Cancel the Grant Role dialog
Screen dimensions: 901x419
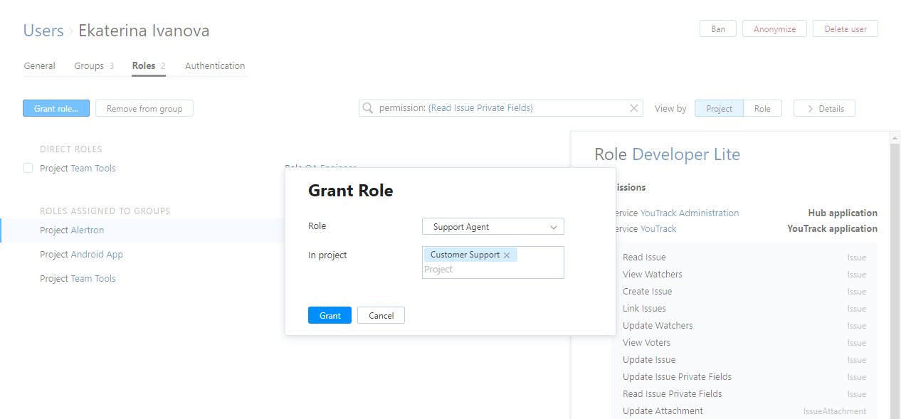point(381,315)
